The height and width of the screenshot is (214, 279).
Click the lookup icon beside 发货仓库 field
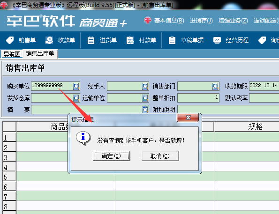(76, 98)
